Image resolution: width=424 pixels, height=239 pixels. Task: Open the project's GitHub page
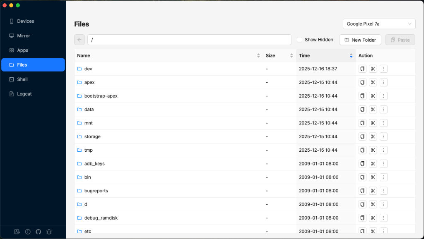[38, 232]
